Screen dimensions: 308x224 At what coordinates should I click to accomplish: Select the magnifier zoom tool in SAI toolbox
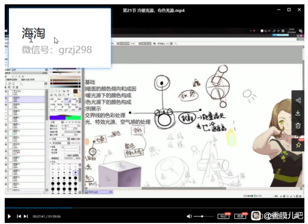(56, 95)
